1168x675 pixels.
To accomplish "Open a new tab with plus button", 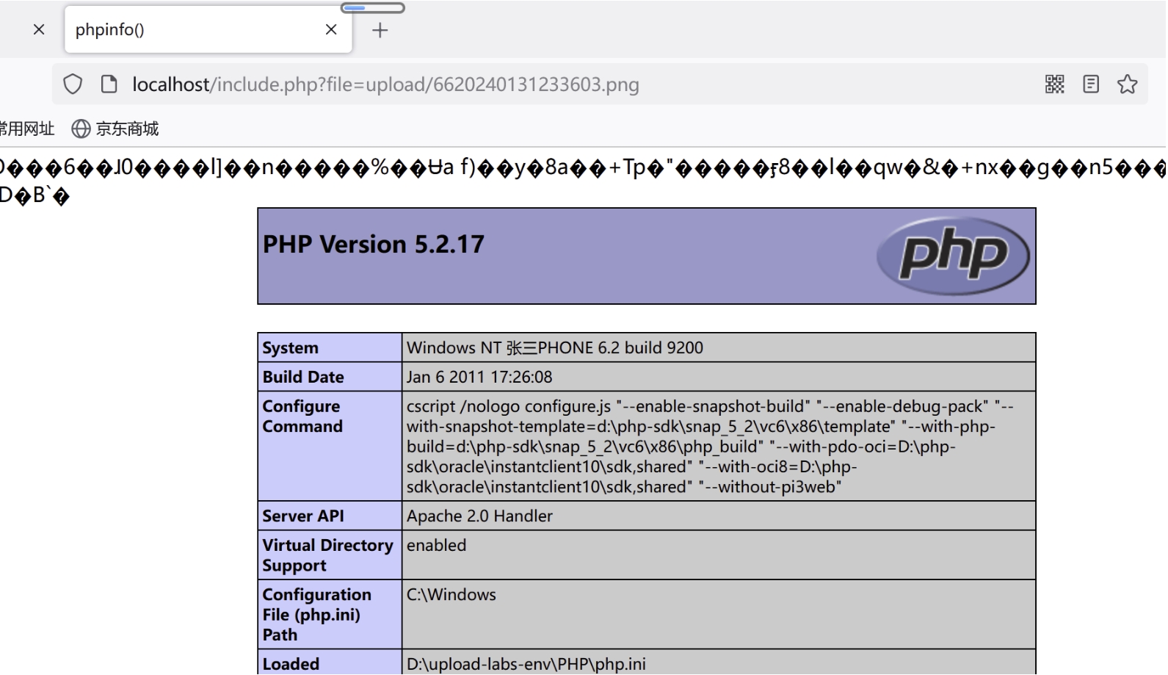I will (x=380, y=30).
